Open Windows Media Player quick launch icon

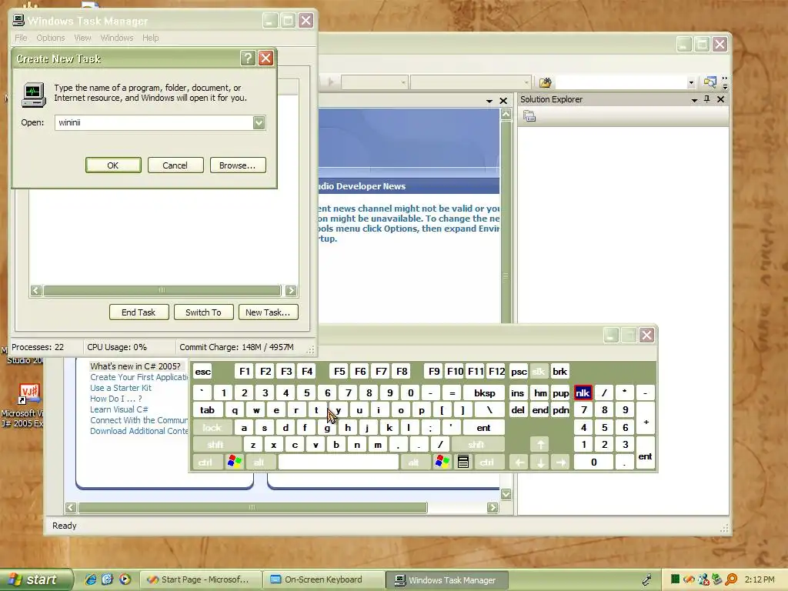pos(125,579)
